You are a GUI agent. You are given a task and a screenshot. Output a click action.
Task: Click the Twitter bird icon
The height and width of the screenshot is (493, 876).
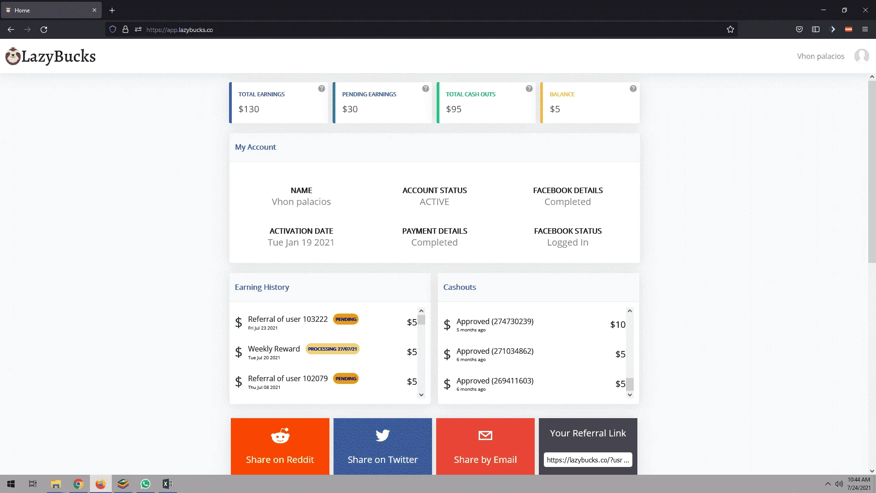(x=383, y=435)
